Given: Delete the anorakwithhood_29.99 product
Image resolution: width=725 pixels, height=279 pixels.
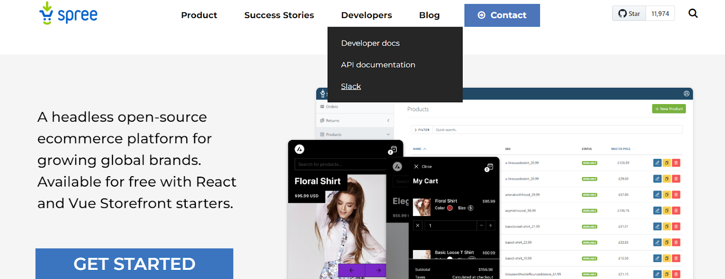Looking at the screenshot, I should [x=676, y=195].
